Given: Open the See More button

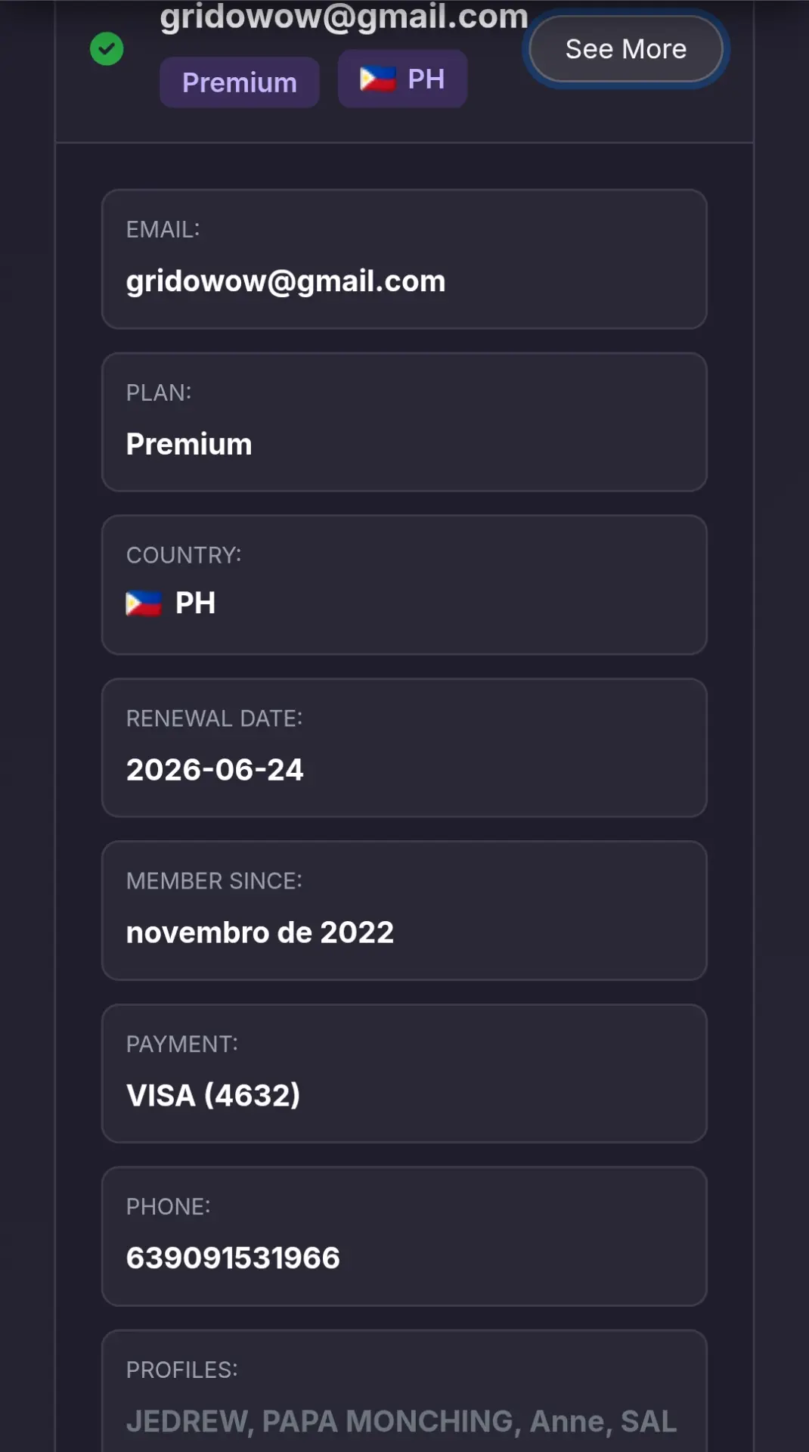Looking at the screenshot, I should coord(626,49).
